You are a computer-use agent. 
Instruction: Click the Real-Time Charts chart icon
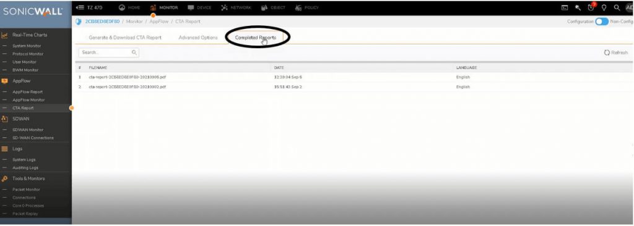click(x=4, y=35)
